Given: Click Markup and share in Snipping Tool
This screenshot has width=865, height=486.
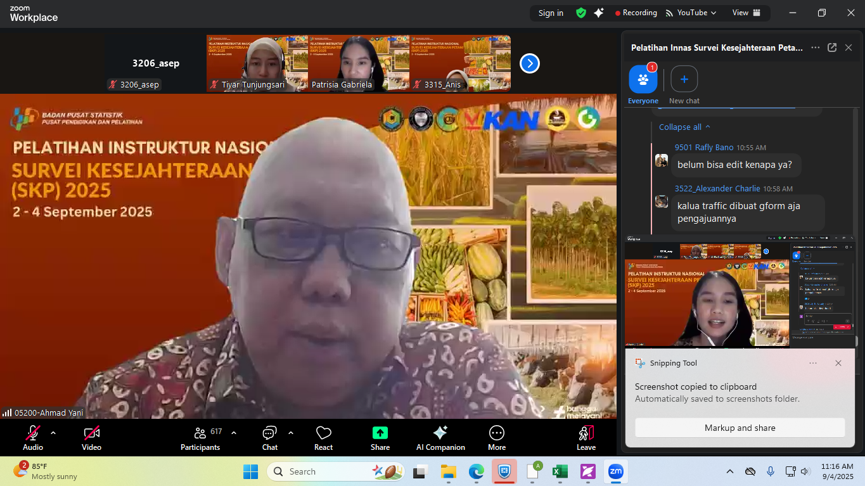Looking at the screenshot, I should (740, 428).
